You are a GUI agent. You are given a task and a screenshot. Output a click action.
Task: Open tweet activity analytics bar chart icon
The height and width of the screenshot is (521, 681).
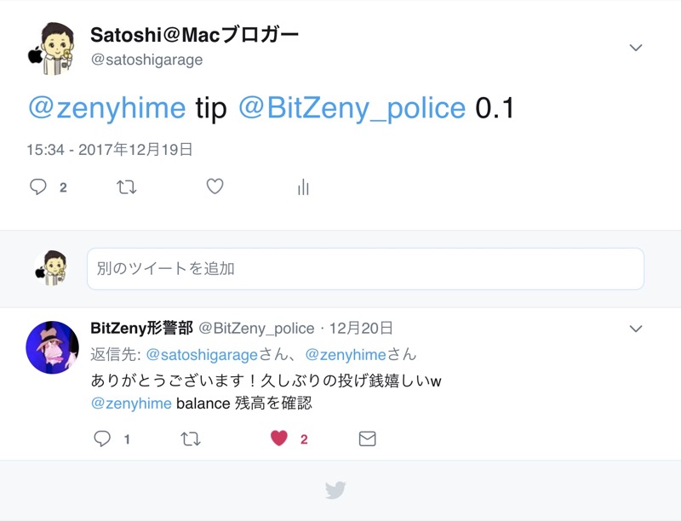(303, 187)
